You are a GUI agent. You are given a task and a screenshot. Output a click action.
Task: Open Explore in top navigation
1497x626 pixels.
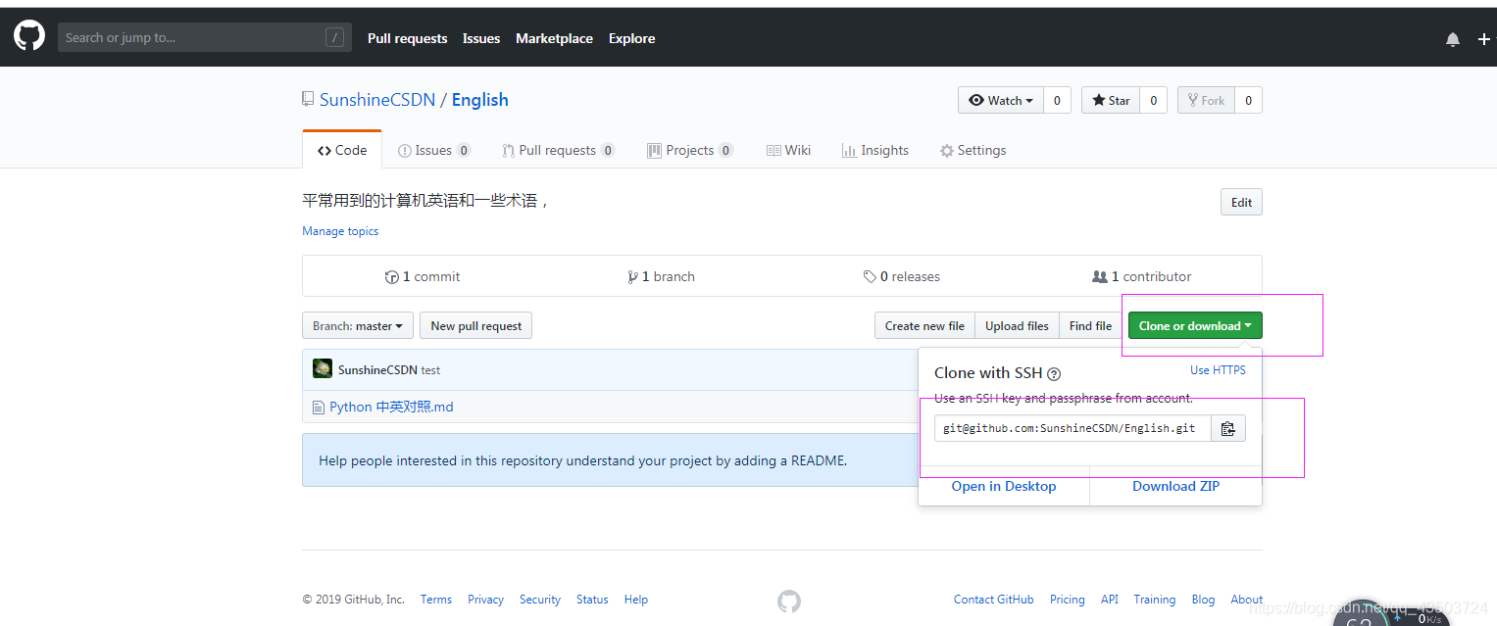point(631,38)
